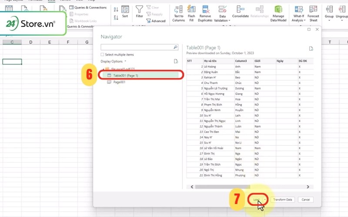Viewport: 348px width, 217px height.
Task: Click the Remove Duplicates tool
Action: tap(205, 14)
